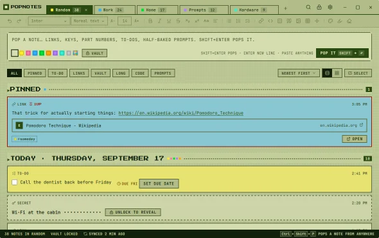379x238 pixels.
Task: Insert a numbered list
Action: click(x=238, y=21)
